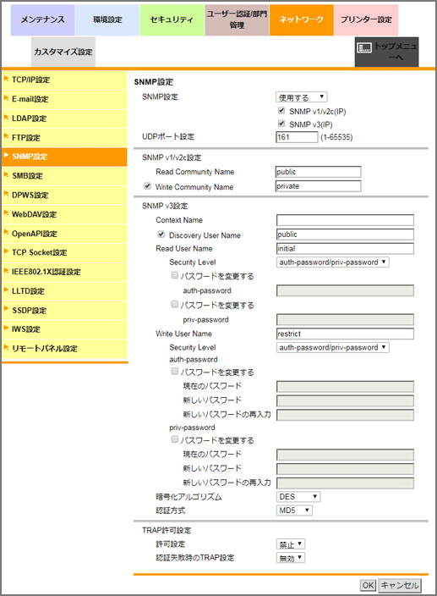Screen dimensions: 437x596
Task: Click the UDP port field showing 161
Action: 297,137
